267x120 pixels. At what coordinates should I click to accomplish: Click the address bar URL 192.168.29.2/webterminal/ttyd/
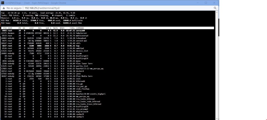tap(42, 8)
